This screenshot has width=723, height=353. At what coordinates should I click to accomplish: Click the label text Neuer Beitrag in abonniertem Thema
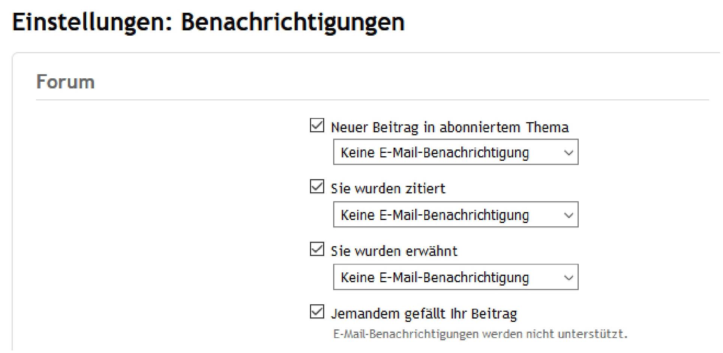tap(449, 127)
